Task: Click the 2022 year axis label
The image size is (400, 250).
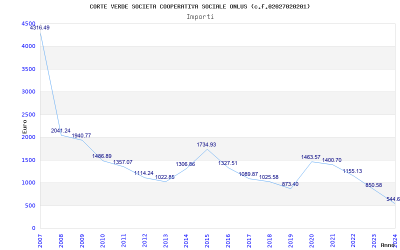Action: (x=353, y=241)
